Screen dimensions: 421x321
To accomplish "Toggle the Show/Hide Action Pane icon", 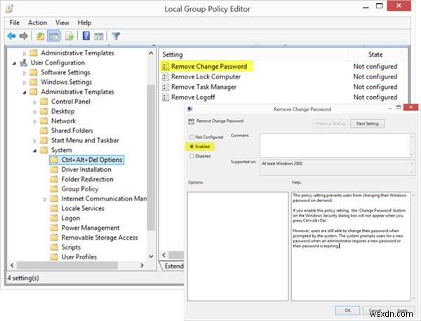I will (x=99, y=36).
